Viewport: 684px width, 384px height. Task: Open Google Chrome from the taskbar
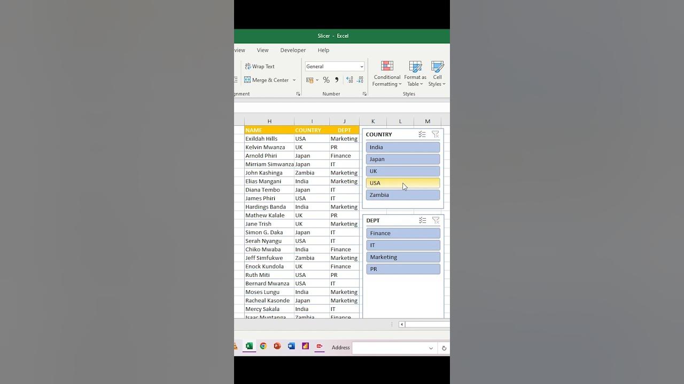pyautogui.click(x=263, y=346)
